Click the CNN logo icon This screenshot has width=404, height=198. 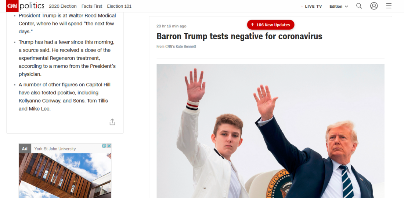pyautogui.click(x=12, y=6)
